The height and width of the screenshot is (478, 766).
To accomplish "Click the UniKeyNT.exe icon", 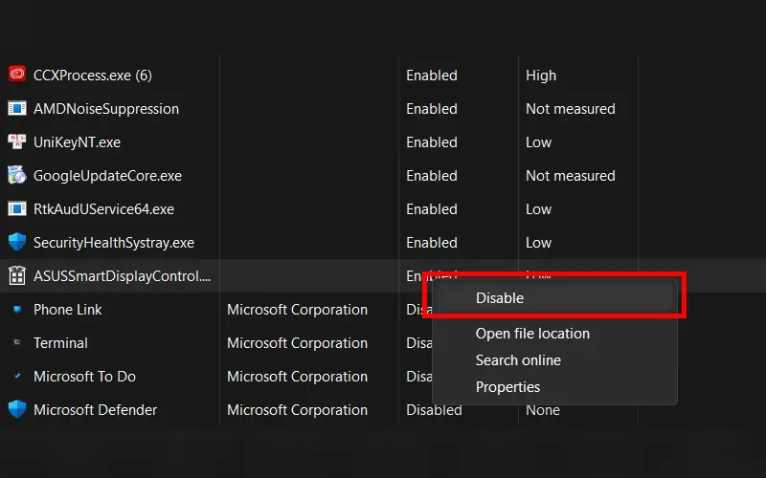I will [17, 141].
